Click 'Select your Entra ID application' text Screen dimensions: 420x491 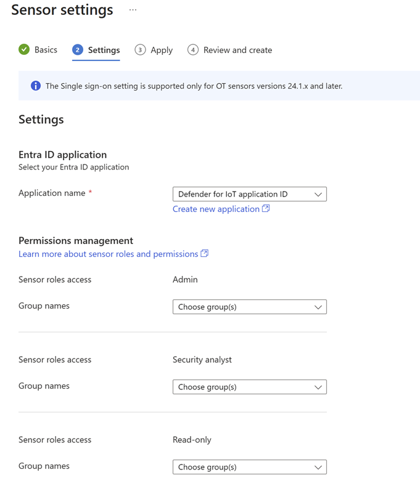73,167
